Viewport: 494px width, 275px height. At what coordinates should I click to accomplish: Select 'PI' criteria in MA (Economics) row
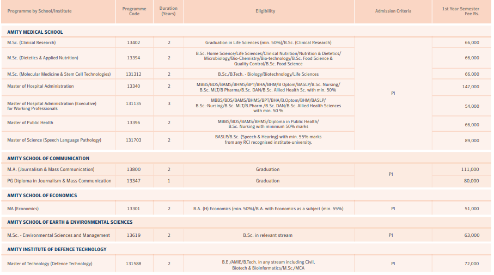[393, 209]
